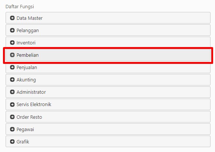Image resolution: width=215 pixels, height=152 pixels.
Task: Expand Servis Elektronik section
Action: 108,105
